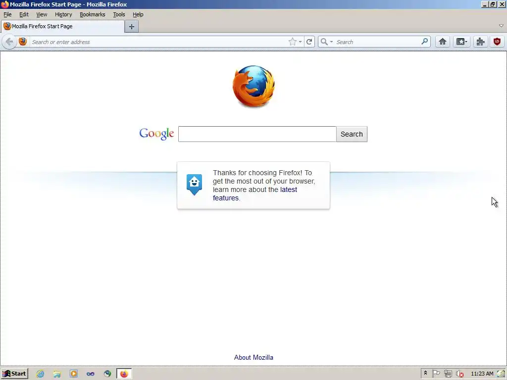The width and height of the screenshot is (507, 380).
Task: Reload the current page
Action: 309,42
